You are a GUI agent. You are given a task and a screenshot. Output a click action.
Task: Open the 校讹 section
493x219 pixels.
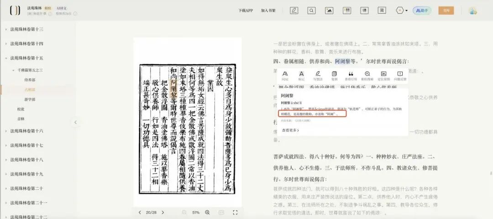pos(21,109)
